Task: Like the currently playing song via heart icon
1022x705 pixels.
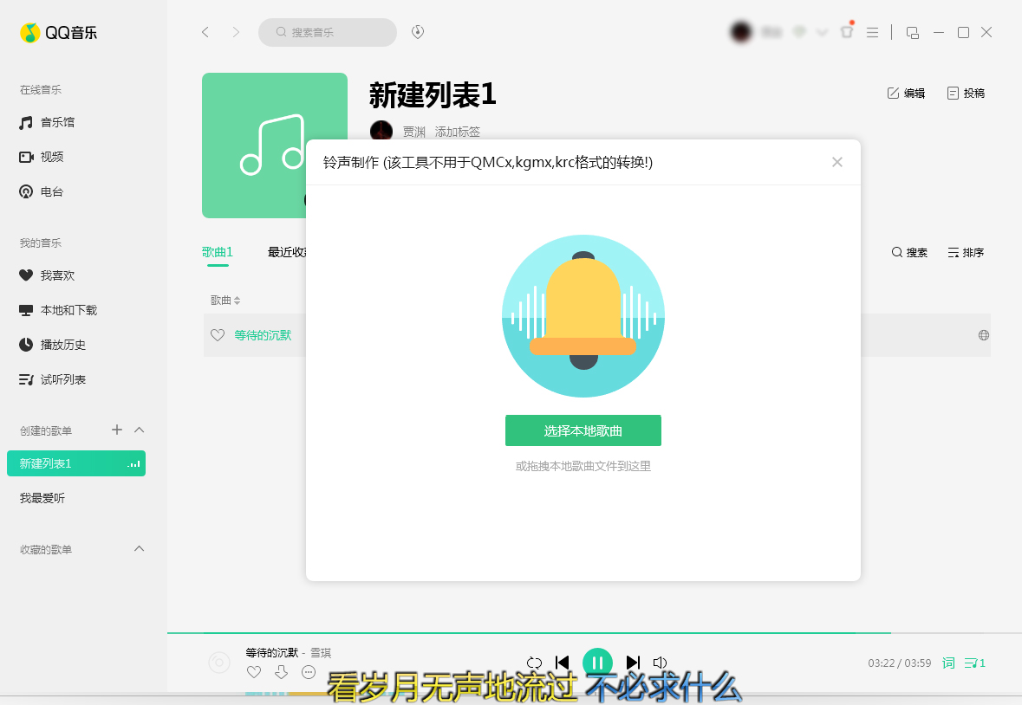Action: click(253, 671)
